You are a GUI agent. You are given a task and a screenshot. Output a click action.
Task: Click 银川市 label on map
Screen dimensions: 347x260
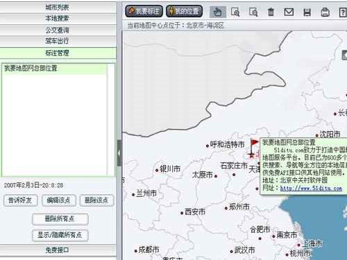[170, 168]
